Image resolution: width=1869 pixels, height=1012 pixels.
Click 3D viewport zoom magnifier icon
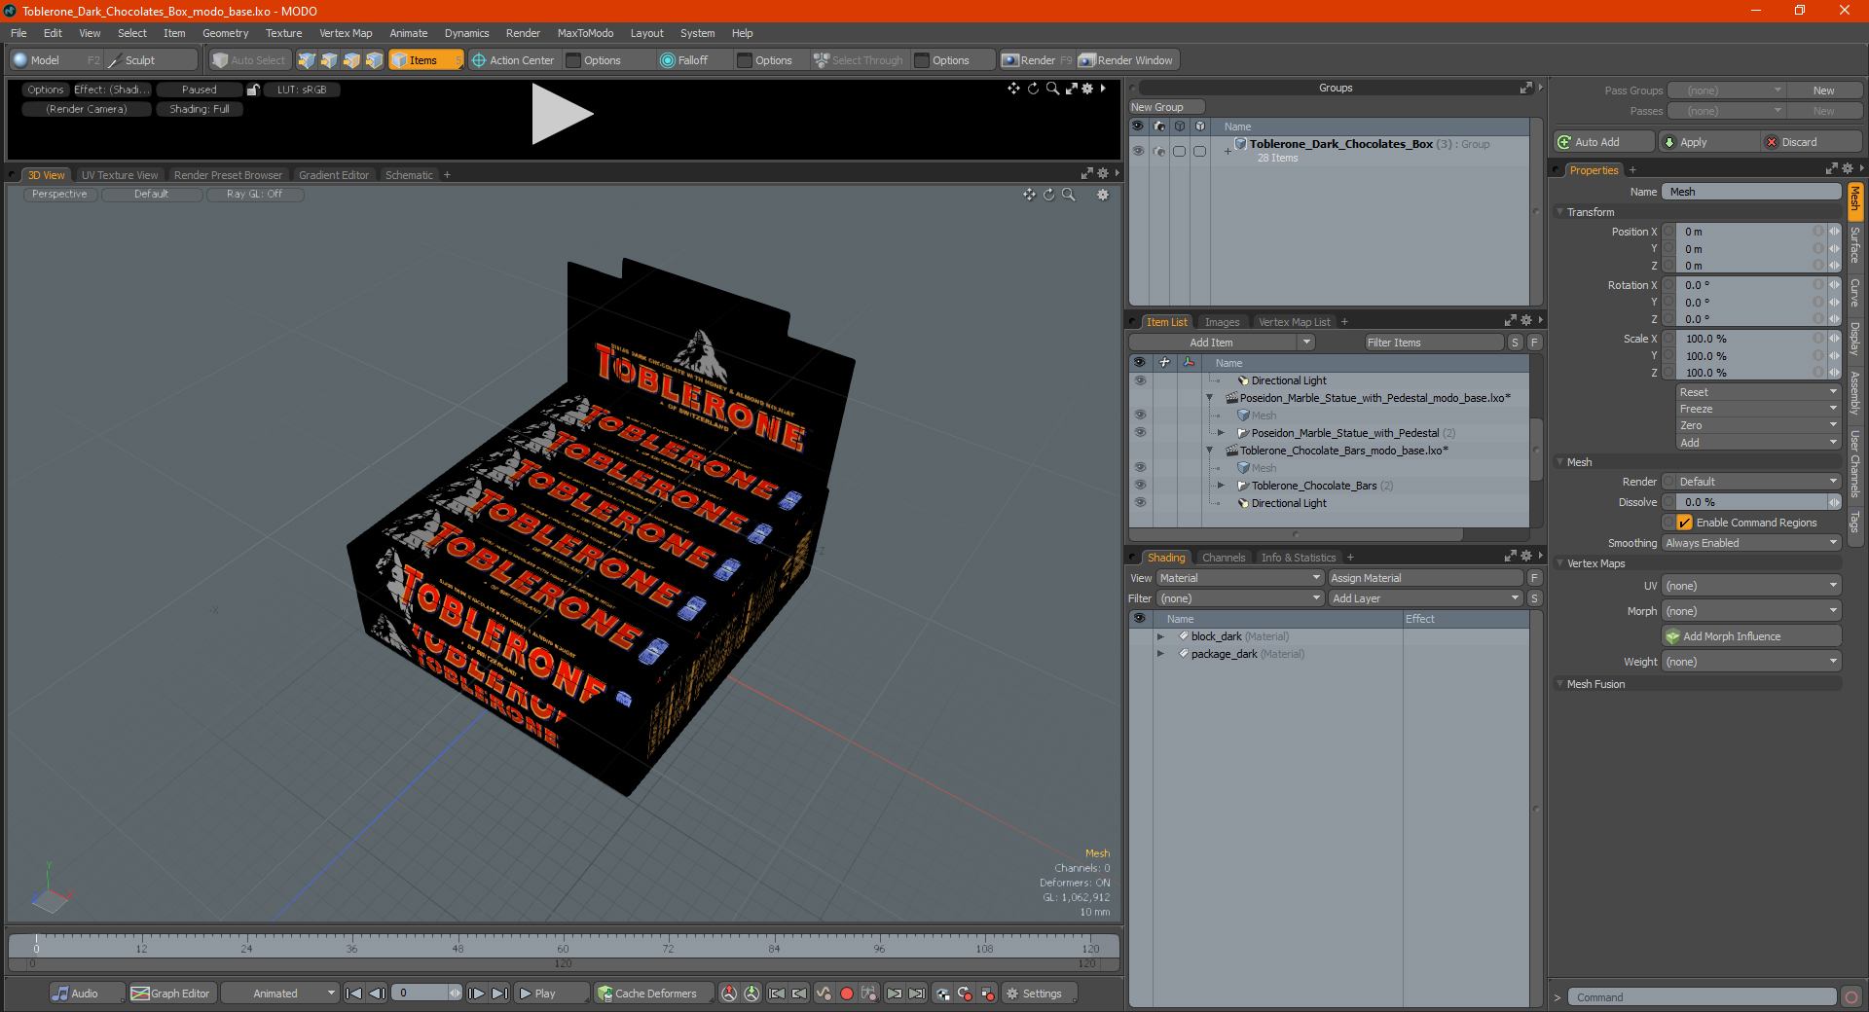pos(1068,195)
